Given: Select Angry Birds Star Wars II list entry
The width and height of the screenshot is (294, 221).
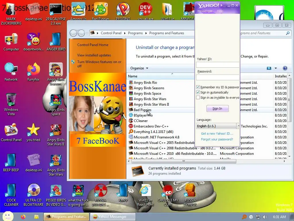Looking at the screenshot, I should (151, 104).
